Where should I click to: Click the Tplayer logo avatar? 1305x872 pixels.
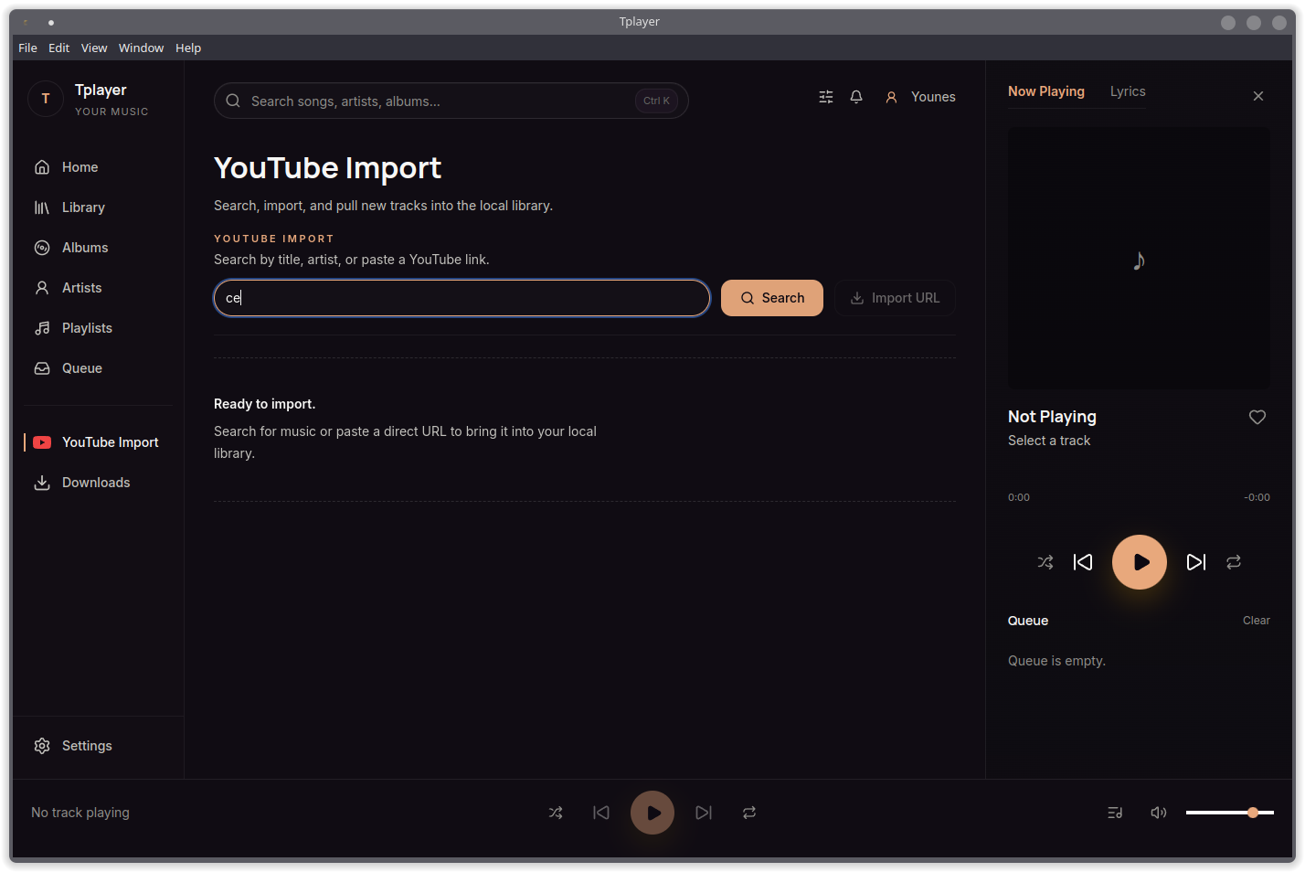click(46, 99)
